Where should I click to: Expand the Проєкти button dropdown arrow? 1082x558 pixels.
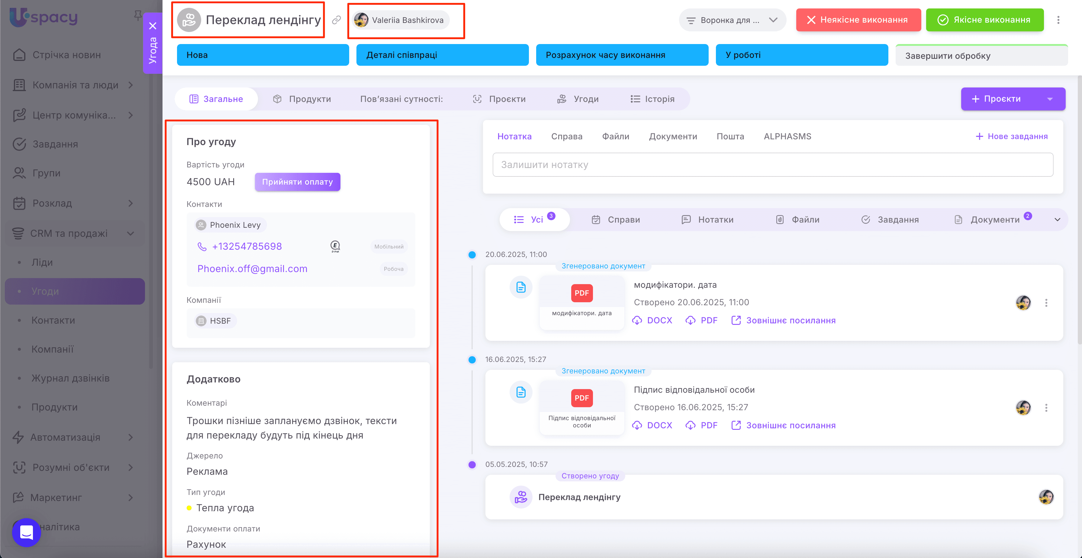(x=1050, y=100)
